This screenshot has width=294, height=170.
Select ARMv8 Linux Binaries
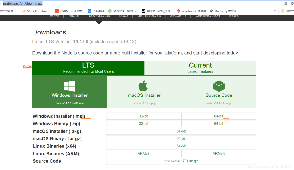[218, 153]
